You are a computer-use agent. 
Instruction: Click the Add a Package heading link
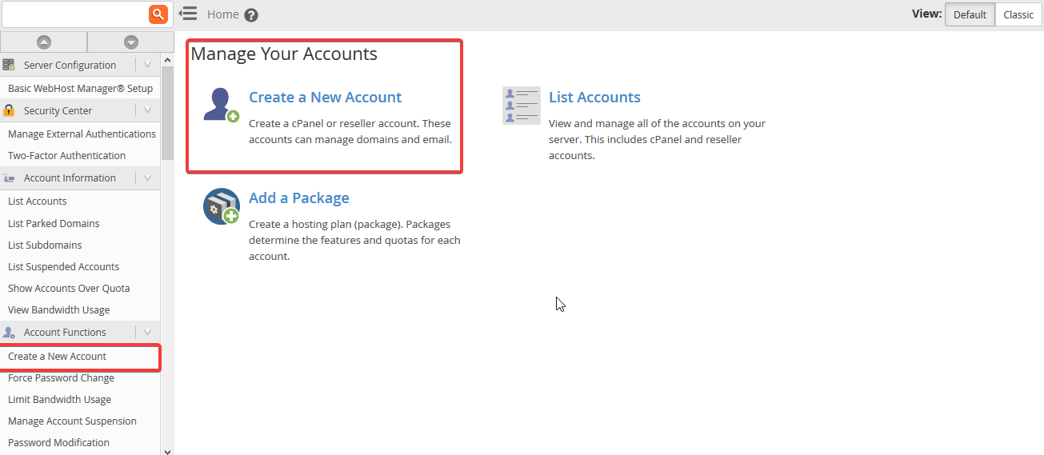click(x=298, y=198)
